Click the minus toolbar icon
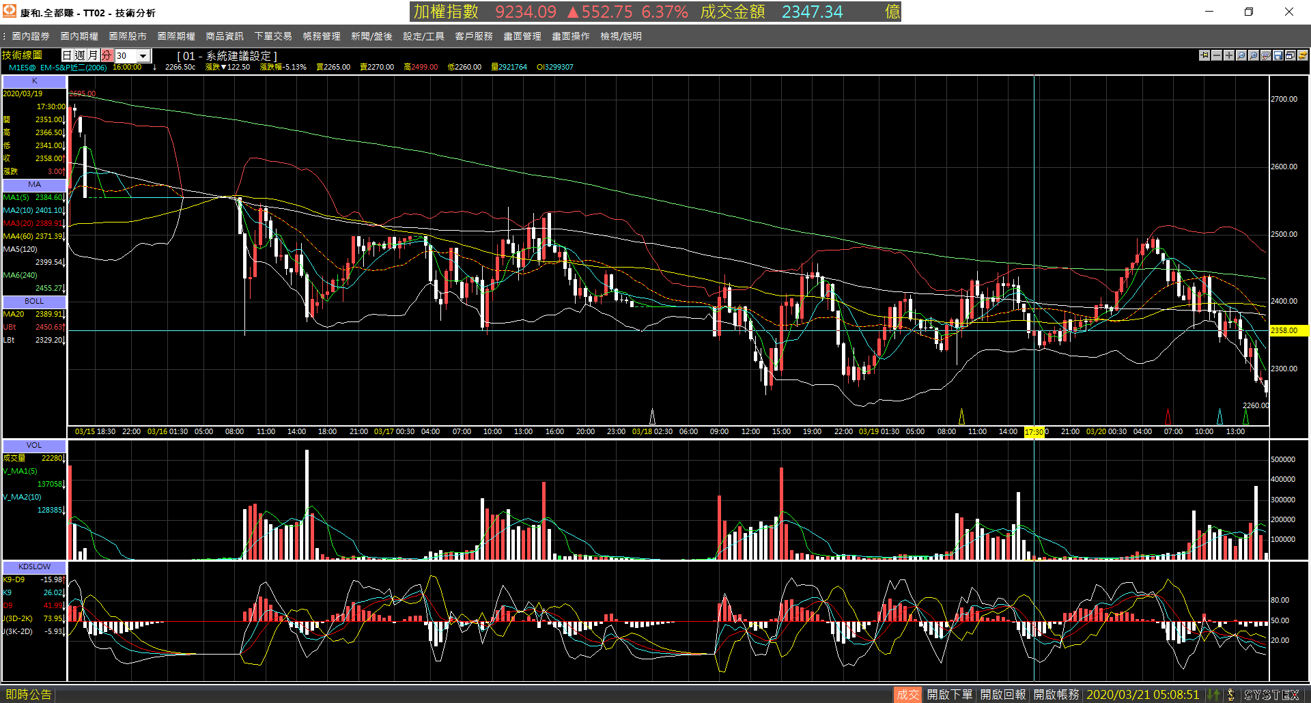The width and height of the screenshot is (1311, 703). click(1217, 55)
